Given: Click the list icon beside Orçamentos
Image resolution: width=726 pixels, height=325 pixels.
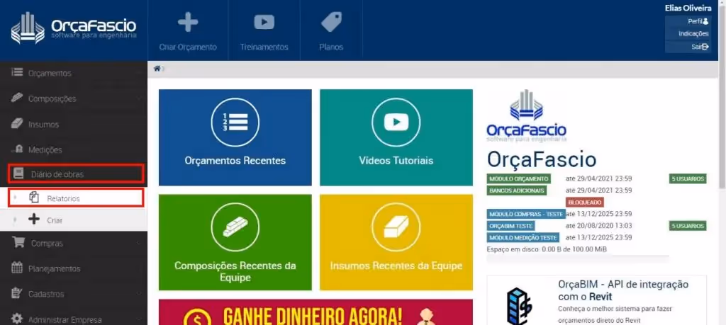Looking at the screenshot, I should click(17, 72).
